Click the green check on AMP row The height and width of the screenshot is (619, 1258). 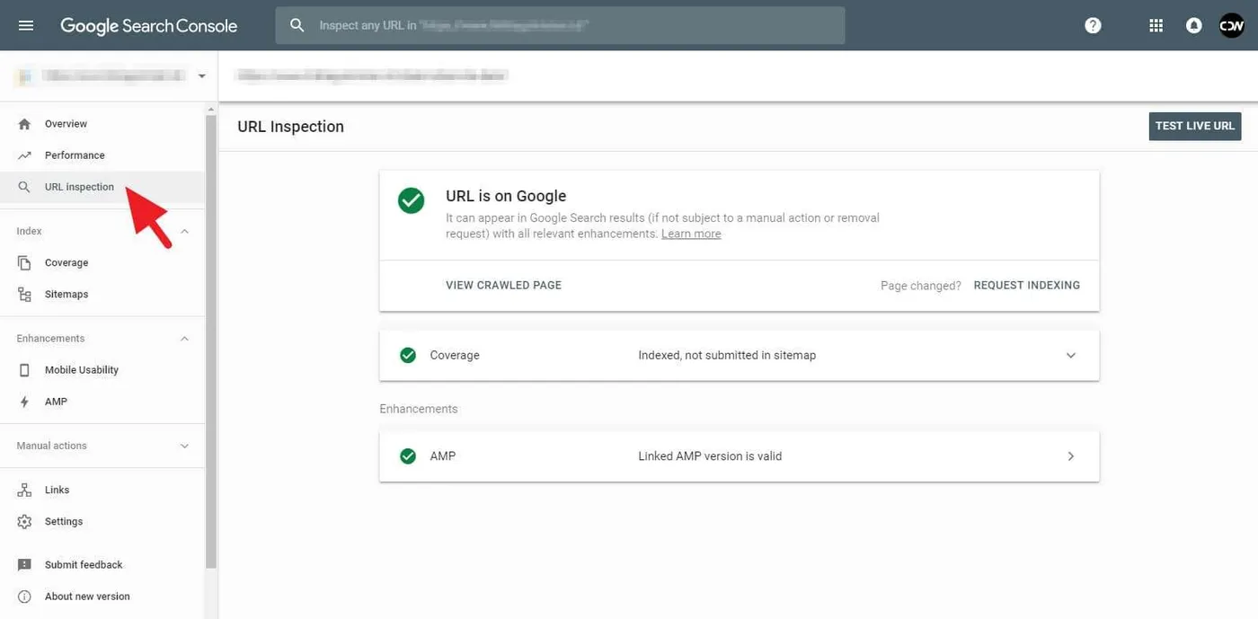pos(408,456)
